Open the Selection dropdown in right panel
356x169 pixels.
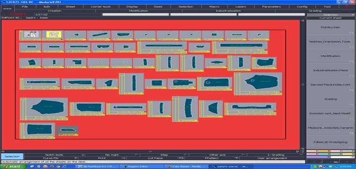pos(330,15)
